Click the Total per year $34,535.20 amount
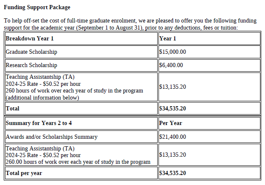This screenshot has height=185, width=265. (172, 173)
